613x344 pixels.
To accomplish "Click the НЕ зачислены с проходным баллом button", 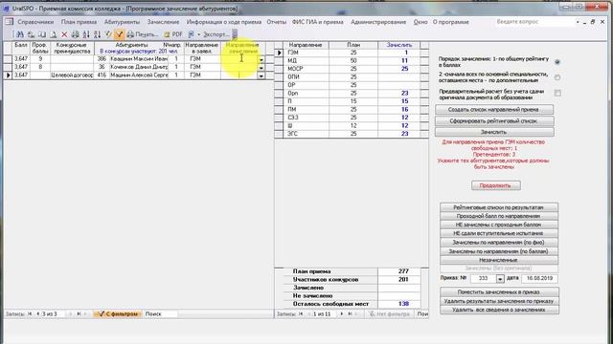I will [499, 225].
